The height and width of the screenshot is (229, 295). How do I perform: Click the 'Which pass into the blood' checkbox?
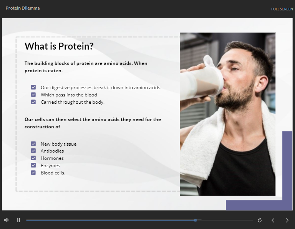33,95
